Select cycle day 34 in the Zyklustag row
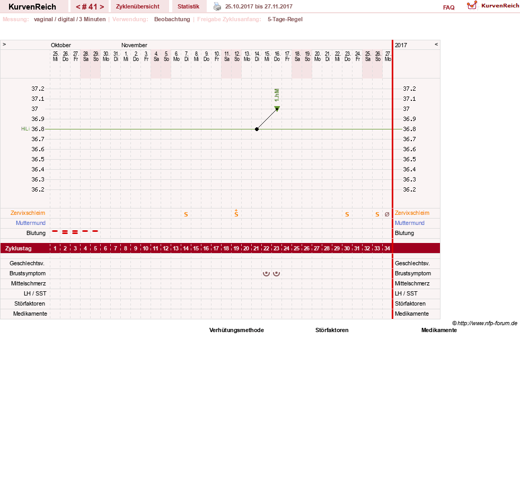Viewport: 520px width, 478px height. (387, 248)
